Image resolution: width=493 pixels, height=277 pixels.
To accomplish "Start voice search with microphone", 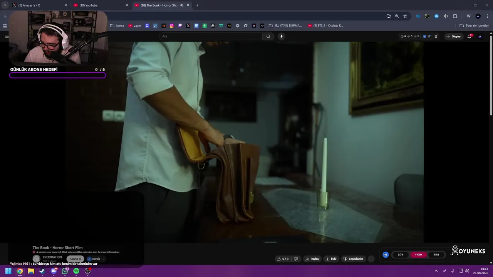I will pyautogui.click(x=281, y=36).
